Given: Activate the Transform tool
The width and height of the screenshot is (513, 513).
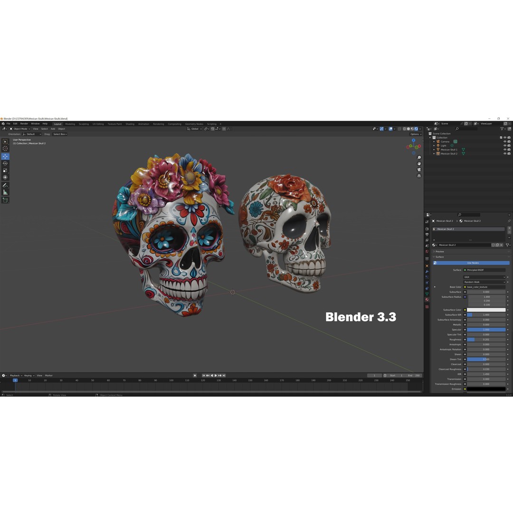Looking at the screenshot, I should [5, 177].
